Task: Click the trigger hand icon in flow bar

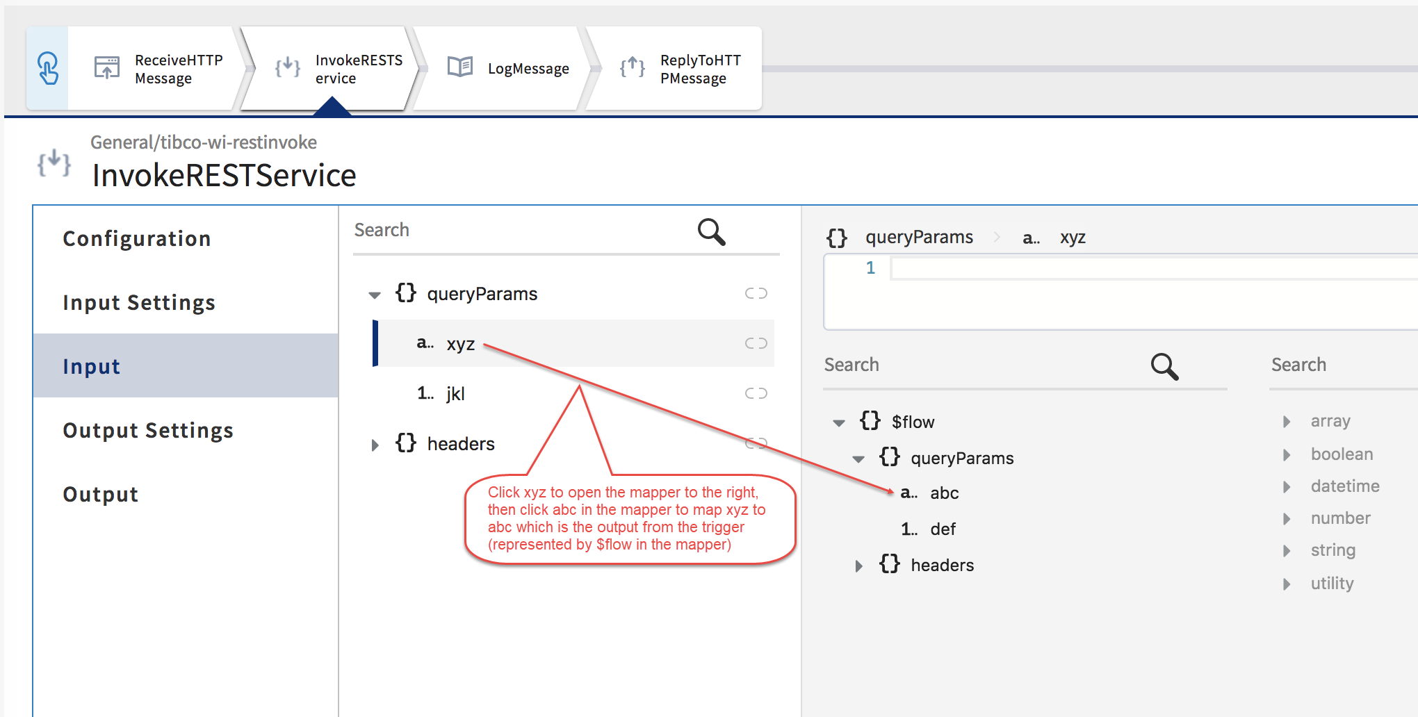Action: (47, 68)
